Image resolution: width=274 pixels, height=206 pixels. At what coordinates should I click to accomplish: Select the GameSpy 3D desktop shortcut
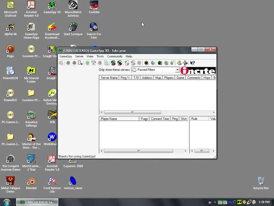[x=52, y=7]
